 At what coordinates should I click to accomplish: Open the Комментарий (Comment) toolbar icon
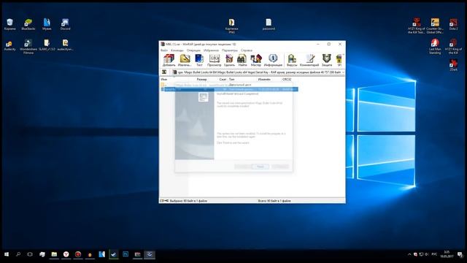[309, 60]
